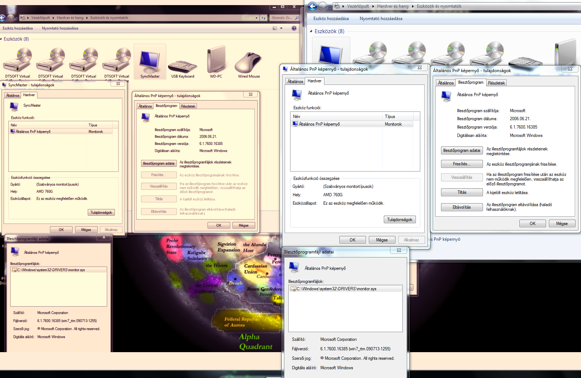Open recent pages dropdown beside right Forward button
Image resolution: width=581 pixels, height=378 pixels.
[330, 7]
